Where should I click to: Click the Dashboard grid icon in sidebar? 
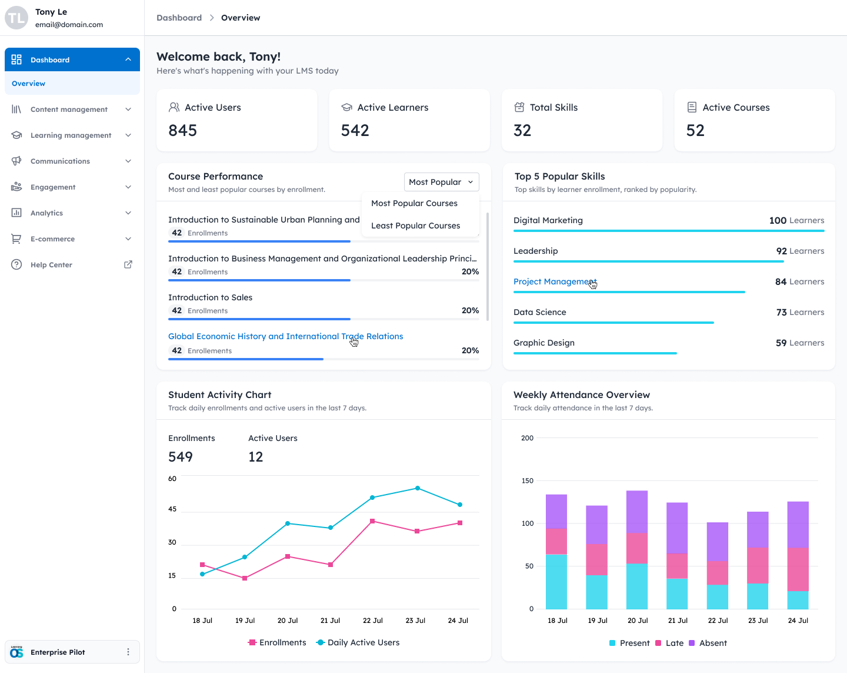pyautogui.click(x=16, y=59)
